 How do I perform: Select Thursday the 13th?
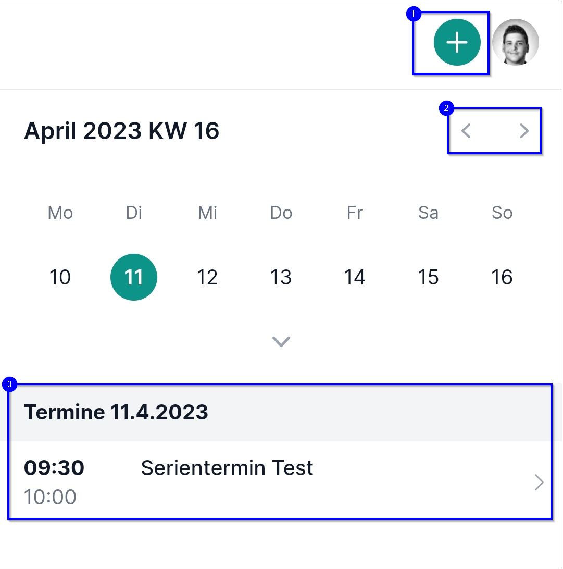281,277
